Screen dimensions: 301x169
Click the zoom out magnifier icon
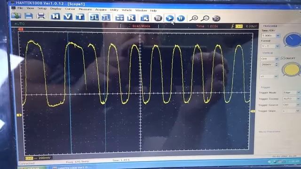tap(205, 18)
